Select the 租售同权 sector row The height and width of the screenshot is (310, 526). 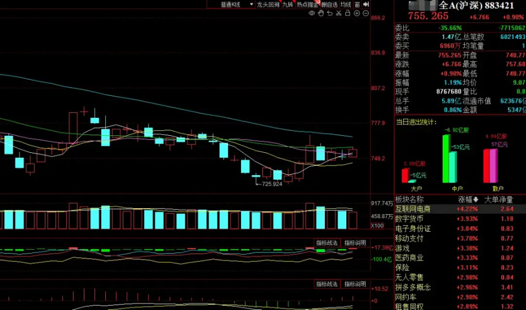[x=460, y=307]
